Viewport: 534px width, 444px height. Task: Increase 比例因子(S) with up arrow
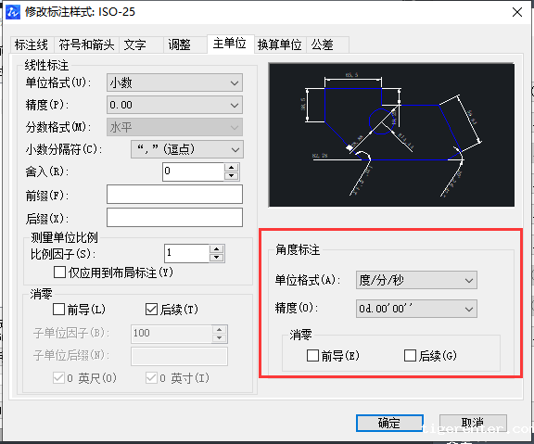point(217,249)
